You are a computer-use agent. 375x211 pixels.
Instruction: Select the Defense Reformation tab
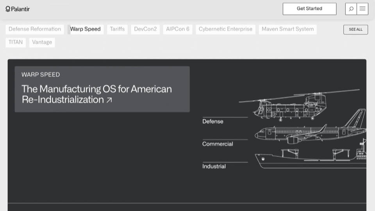coord(35,29)
